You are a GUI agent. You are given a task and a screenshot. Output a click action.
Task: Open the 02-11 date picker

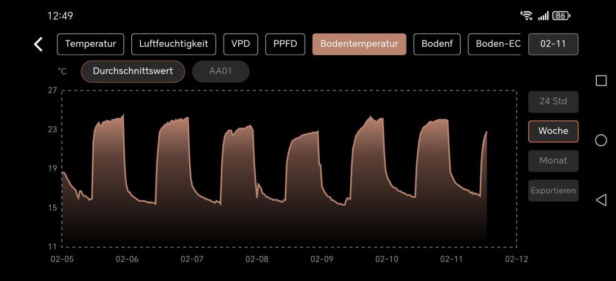(x=553, y=44)
